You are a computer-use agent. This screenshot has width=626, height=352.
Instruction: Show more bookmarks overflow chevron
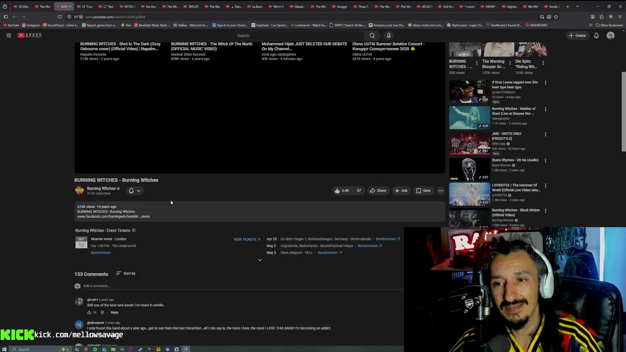click(590, 25)
